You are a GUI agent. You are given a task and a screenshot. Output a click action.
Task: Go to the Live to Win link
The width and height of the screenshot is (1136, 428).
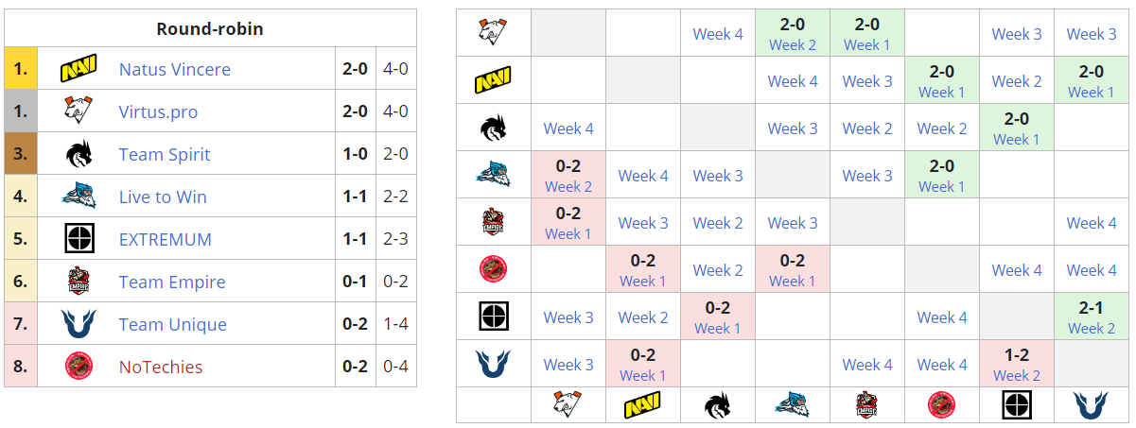point(163,197)
